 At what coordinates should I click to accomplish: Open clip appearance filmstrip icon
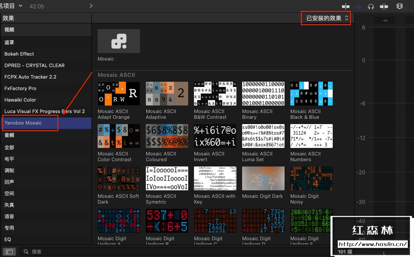click(399, 6)
